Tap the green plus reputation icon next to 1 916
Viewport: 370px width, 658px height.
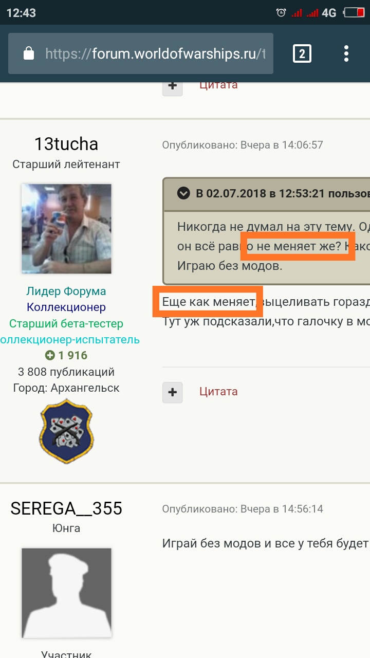50,355
